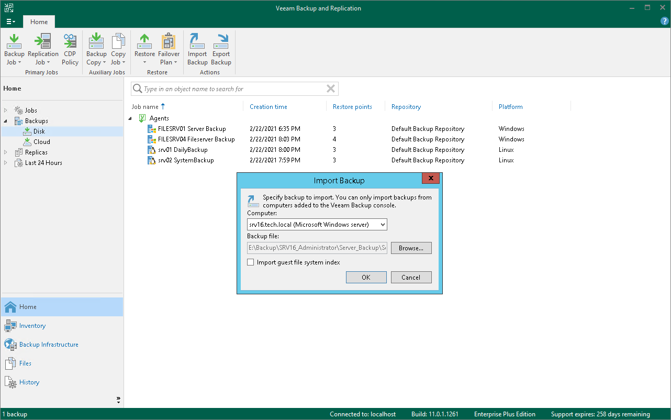671x420 pixels.
Task: Select Jobs node in tree
Action: click(x=31, y=110)
